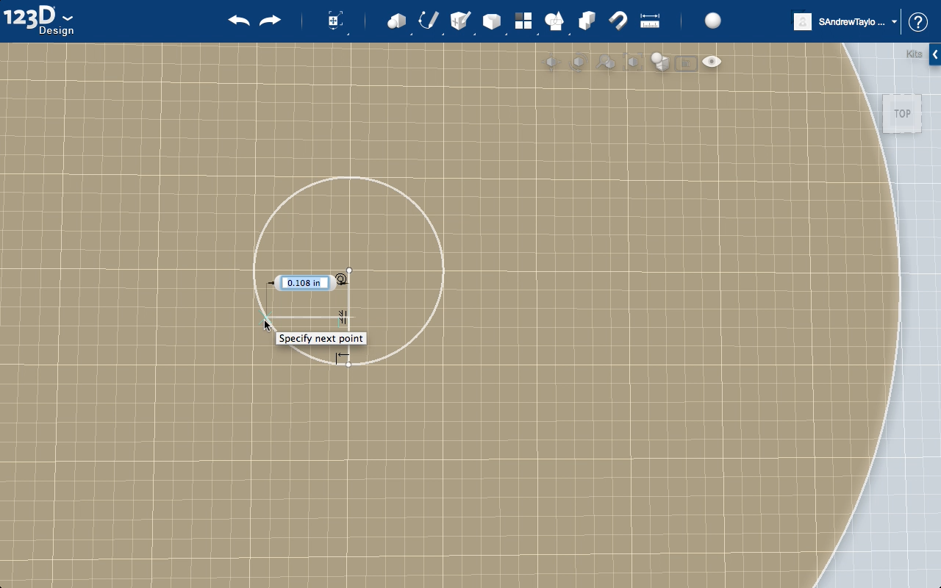Open the 123D Design application menu
Image resolution: width=941 pixels, height=588 pixels.
click(38, 20)
